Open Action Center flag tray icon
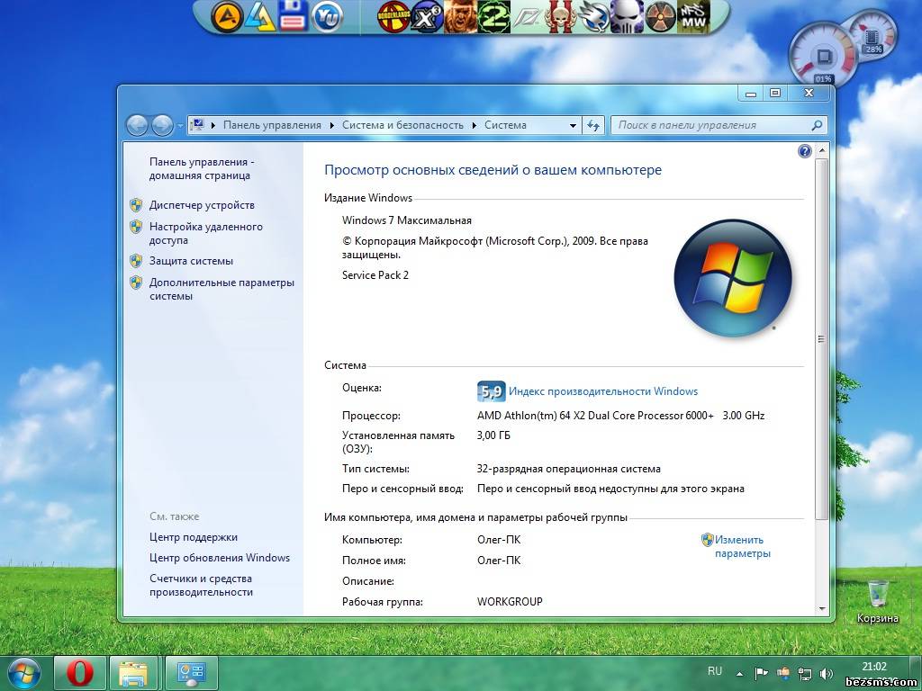Image resolution: width=922 pixels, height=691 pixels. coord(761,672)
